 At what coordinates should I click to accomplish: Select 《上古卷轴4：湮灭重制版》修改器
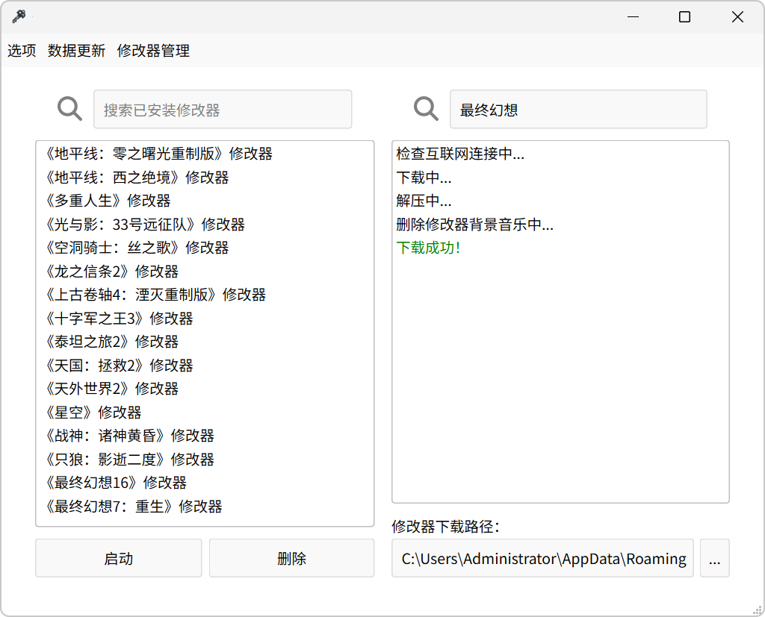(205, 295)
